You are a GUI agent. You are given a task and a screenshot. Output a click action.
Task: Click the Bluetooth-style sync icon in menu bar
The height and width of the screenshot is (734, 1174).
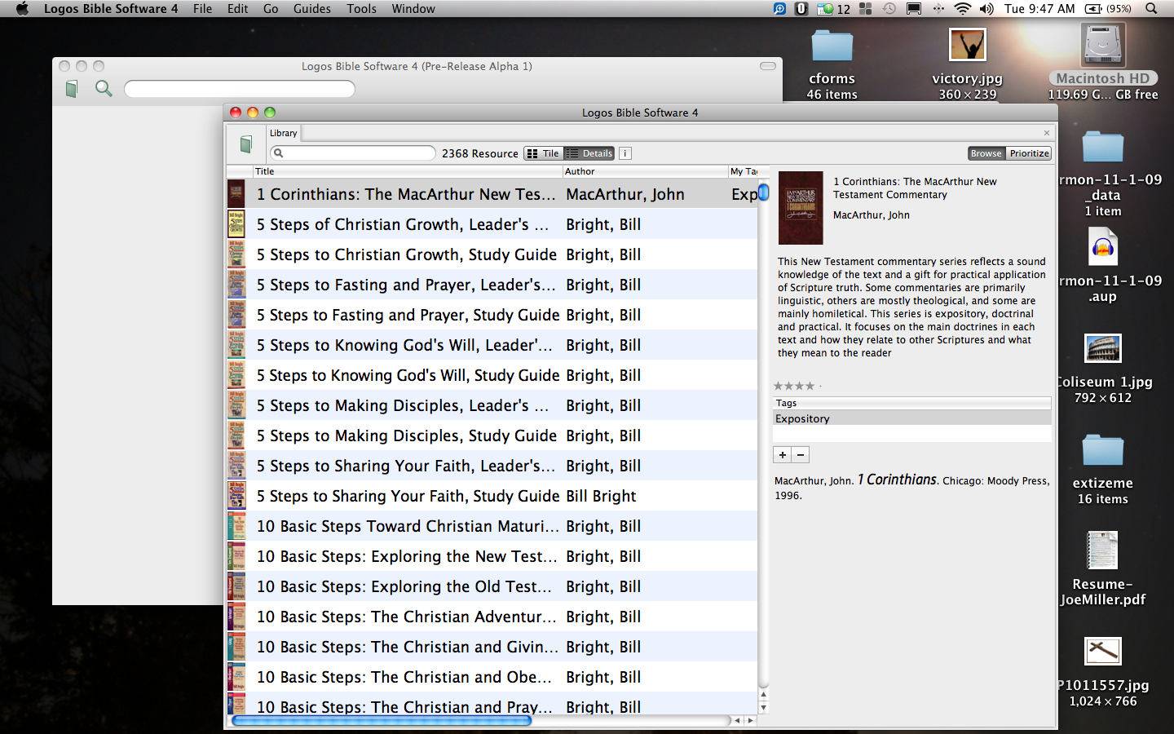coord(938,9)
